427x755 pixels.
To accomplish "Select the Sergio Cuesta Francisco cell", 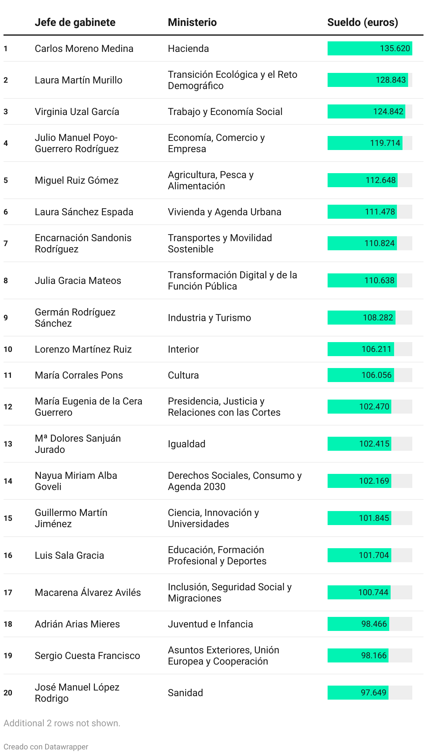I will pyautogui.click(x=87, y=655).
